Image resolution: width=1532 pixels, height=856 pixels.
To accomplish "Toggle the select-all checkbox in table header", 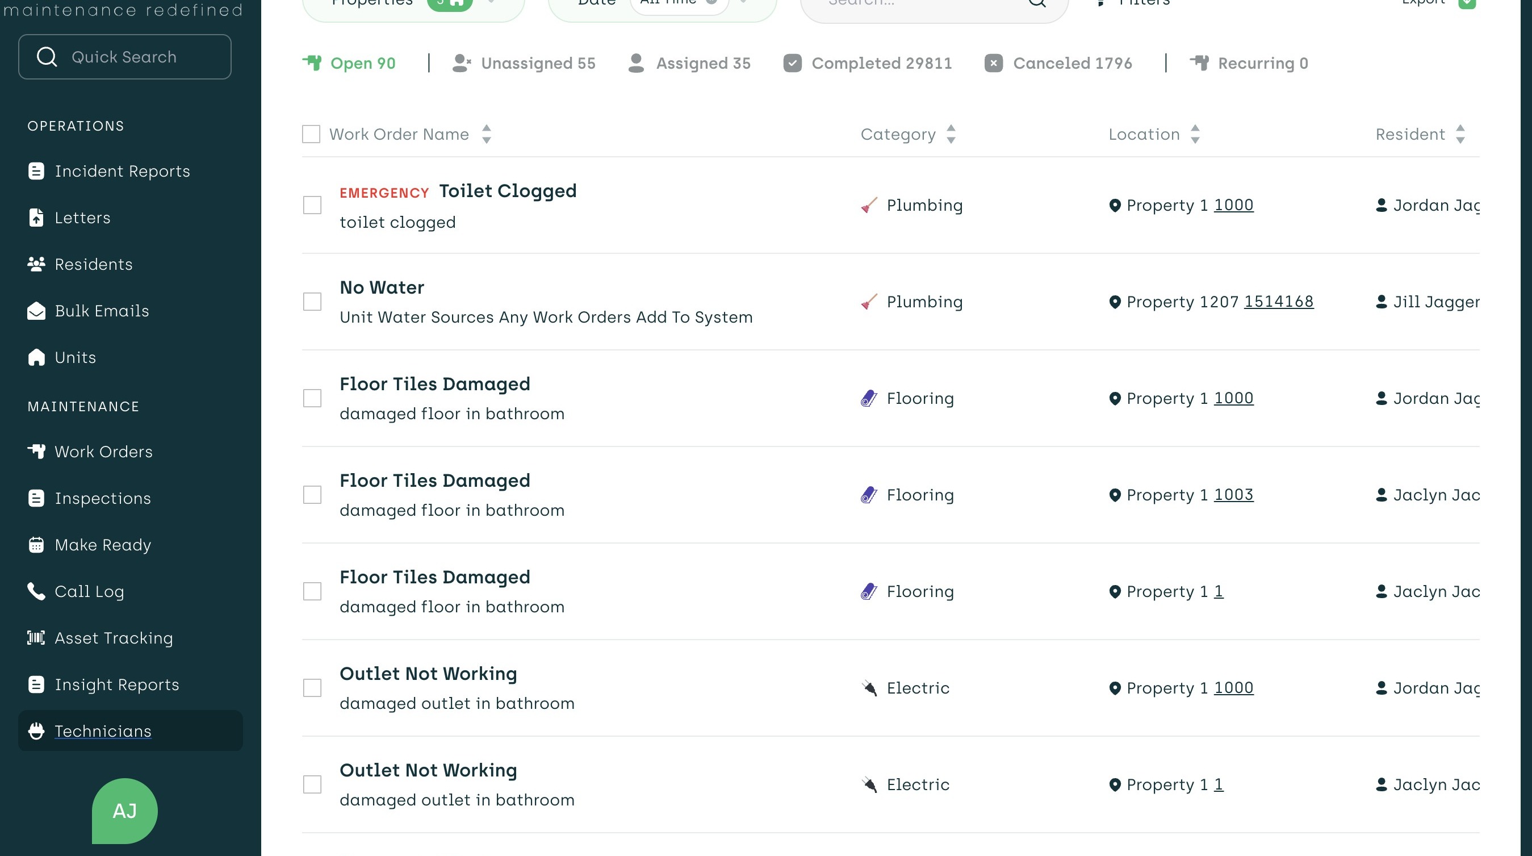I will [x=311, y=135].
